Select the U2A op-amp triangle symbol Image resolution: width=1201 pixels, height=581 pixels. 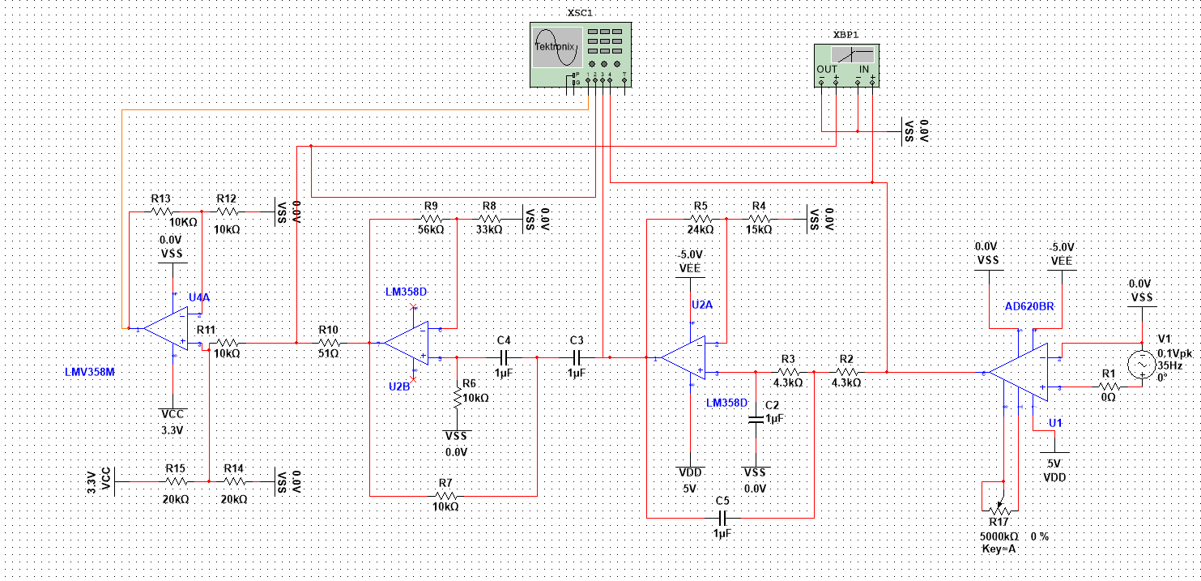tap(683, 357)
